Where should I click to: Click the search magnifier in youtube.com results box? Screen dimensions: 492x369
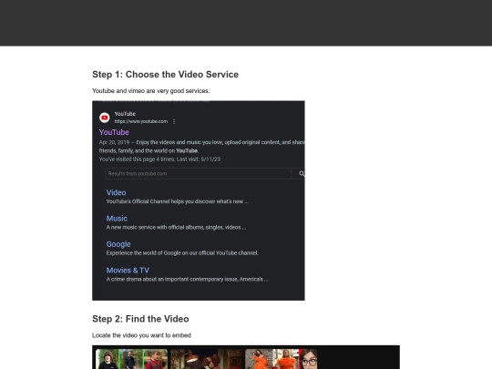coord(302,173)
